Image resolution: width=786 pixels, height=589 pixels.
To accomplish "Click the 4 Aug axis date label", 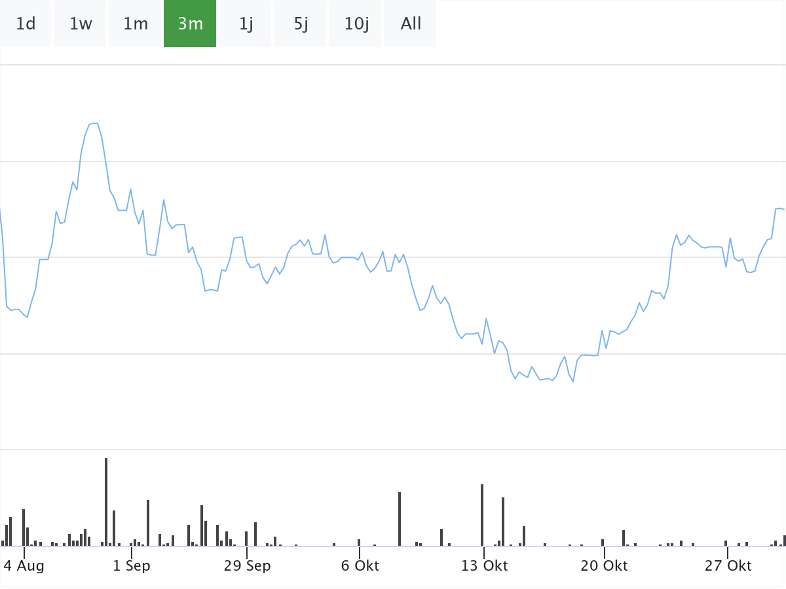I will click(x=24, y=566).
